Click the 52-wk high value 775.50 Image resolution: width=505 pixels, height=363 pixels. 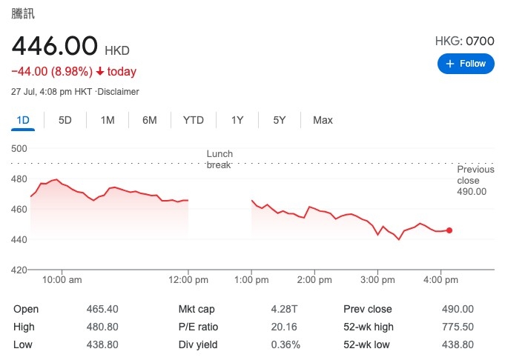coord(459,327)
